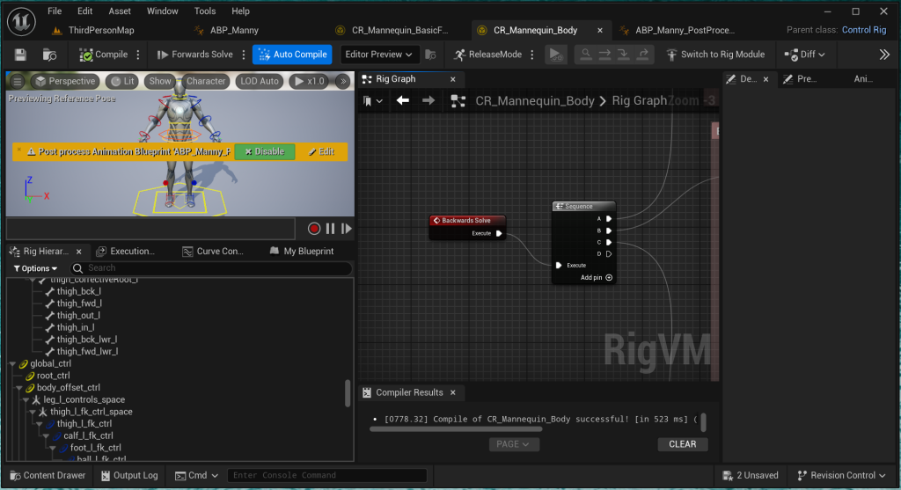Click the Save asset icon

(21, 55)
